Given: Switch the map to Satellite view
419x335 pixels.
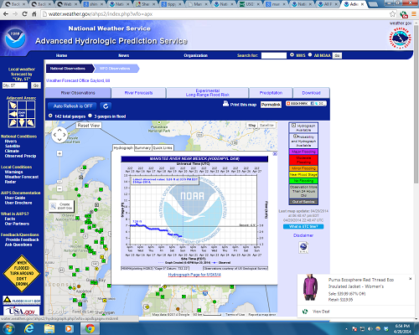Looking at the screenshot, I should pyautogui.click(x=266, y=126).
